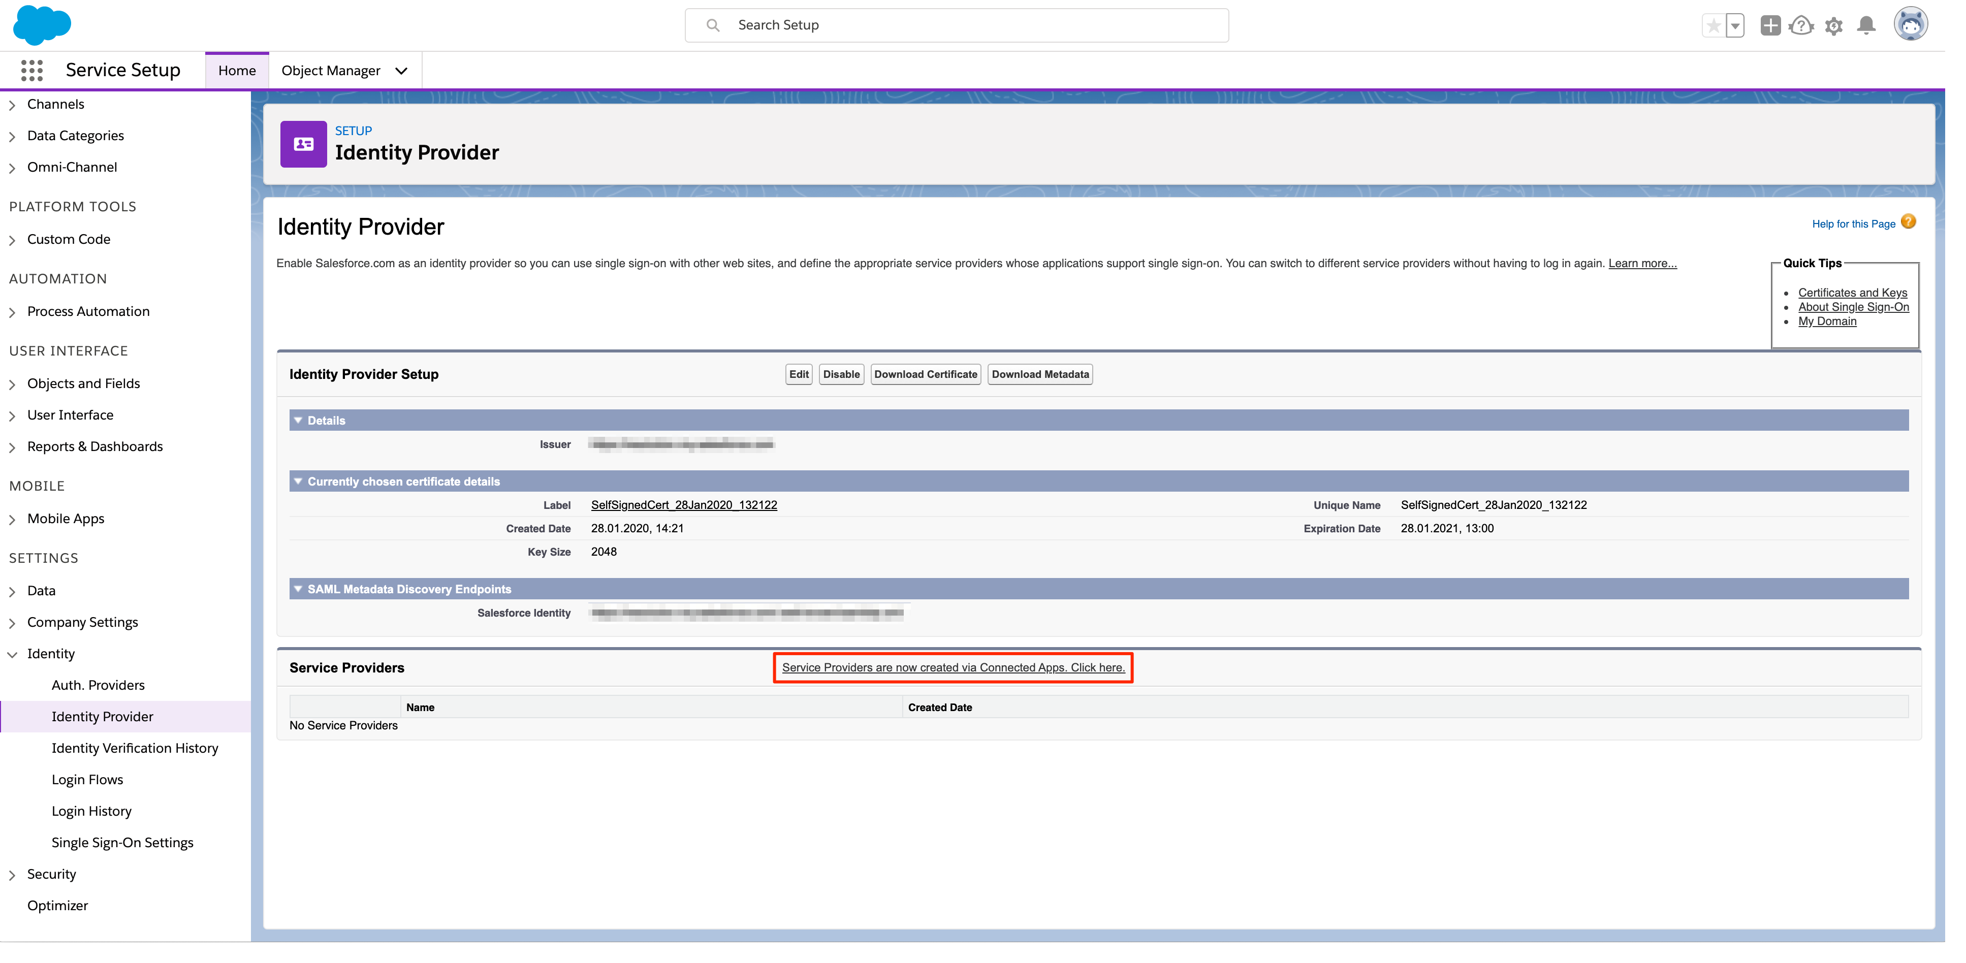The height and width of the screenshot is (963, 1966).
Task: Collapse Currently chosen certificate details section
Action: click(298, 482)
